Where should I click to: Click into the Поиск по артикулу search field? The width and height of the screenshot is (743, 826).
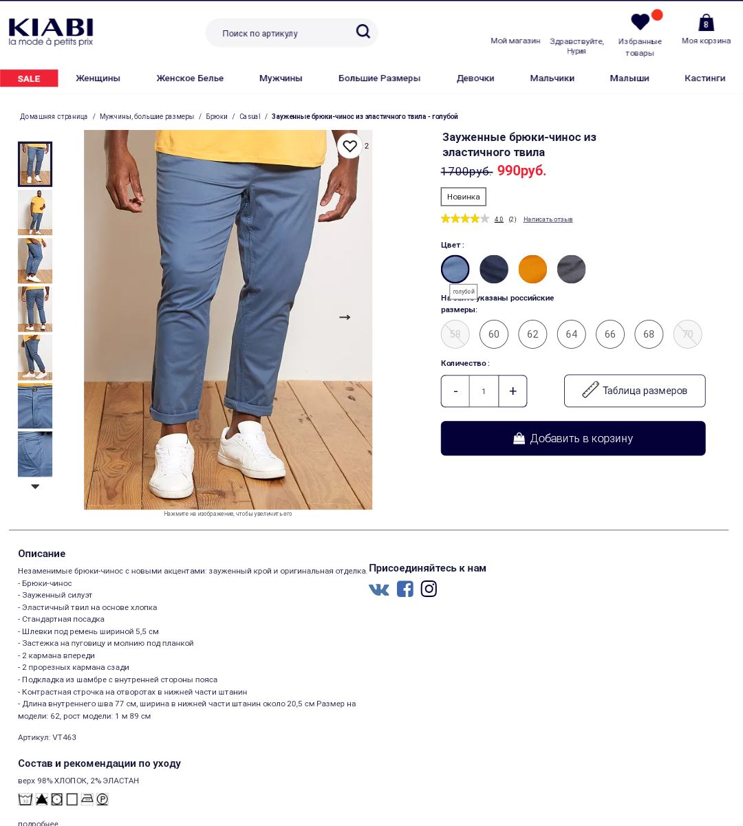coord(282,33)
